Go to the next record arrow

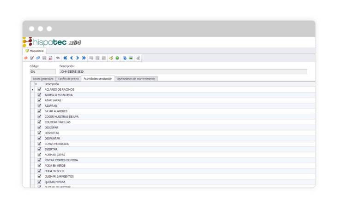[x=78, y=58]
